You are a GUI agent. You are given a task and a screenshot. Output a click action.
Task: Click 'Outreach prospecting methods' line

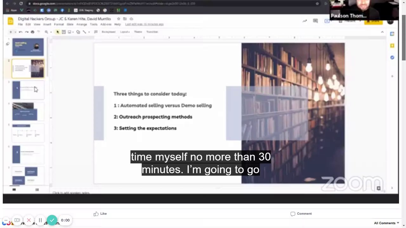pyautogui.click(x=155, y=117)
